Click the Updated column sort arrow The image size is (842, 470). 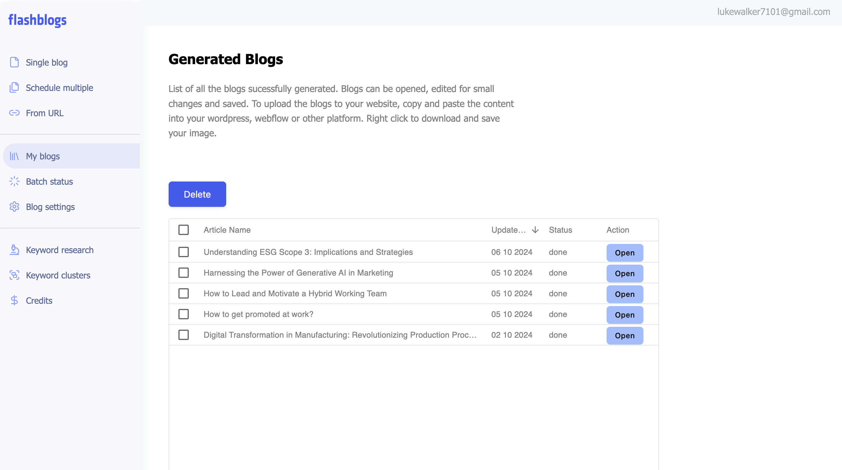pos(535,230)
